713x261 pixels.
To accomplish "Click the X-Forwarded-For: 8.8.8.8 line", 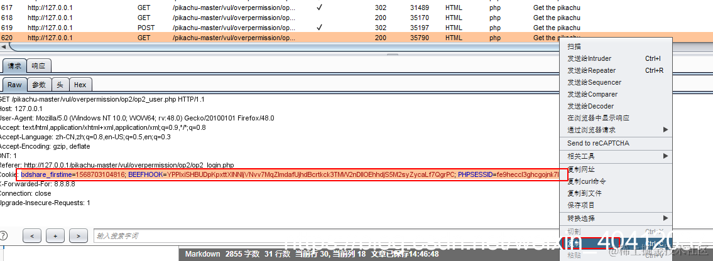I will pos(37,184).
